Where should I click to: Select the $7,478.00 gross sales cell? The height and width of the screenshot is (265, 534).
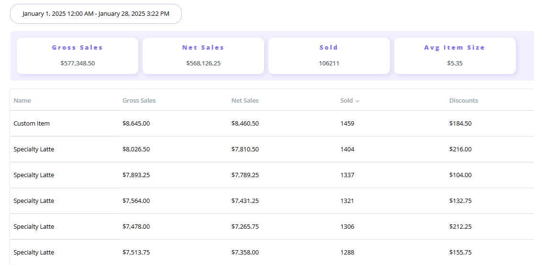pyautogui.click(x=136, y=227)
